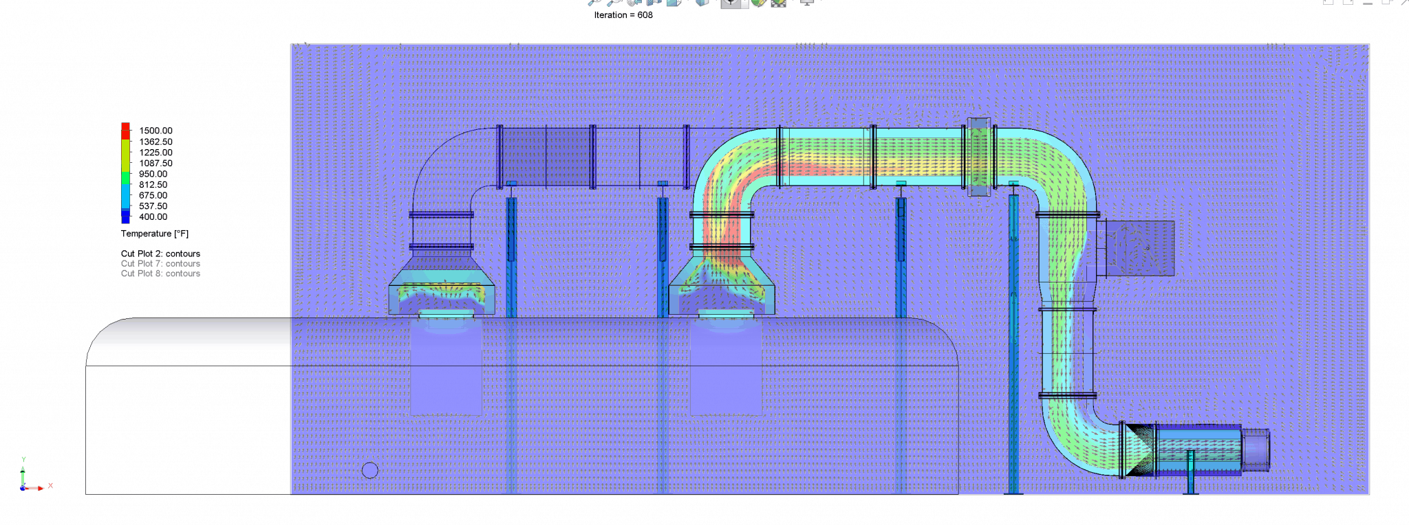Image resolution: width=1409 pixels, height=525 pixels.
Task: Select the 'Iteration = 608' callout text
Action: 623,15
